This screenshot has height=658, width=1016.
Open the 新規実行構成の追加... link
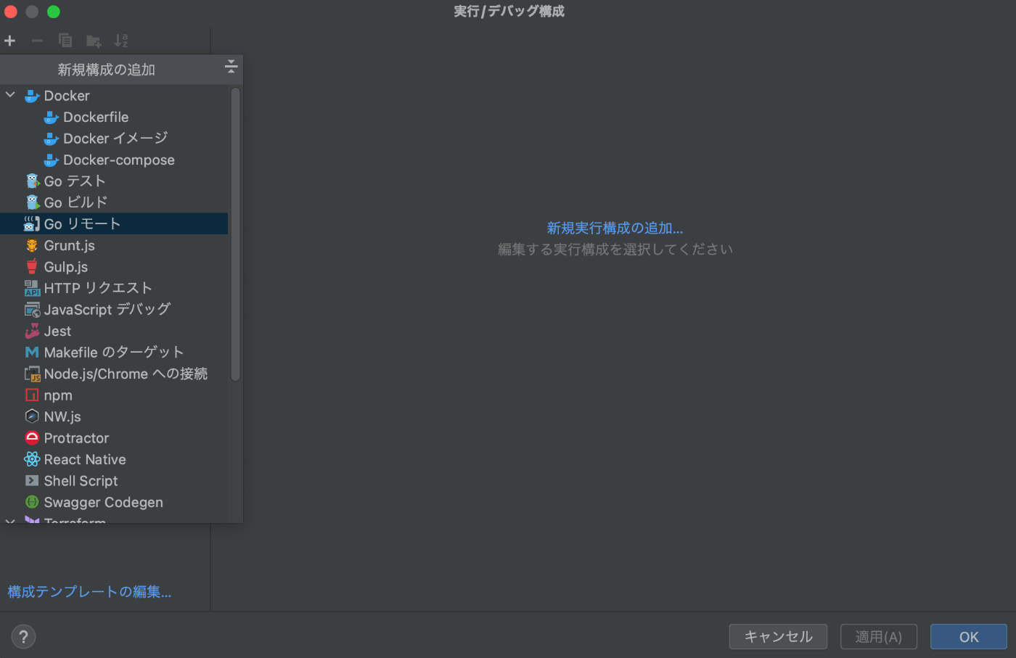(x=615, y=229)
